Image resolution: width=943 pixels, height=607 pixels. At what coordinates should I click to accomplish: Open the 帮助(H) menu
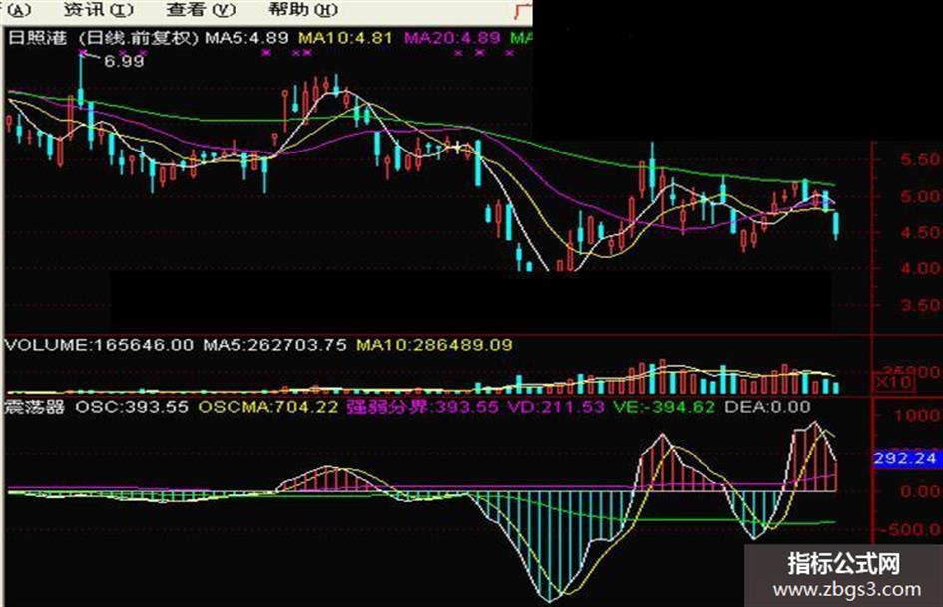[x=303, y=10]
